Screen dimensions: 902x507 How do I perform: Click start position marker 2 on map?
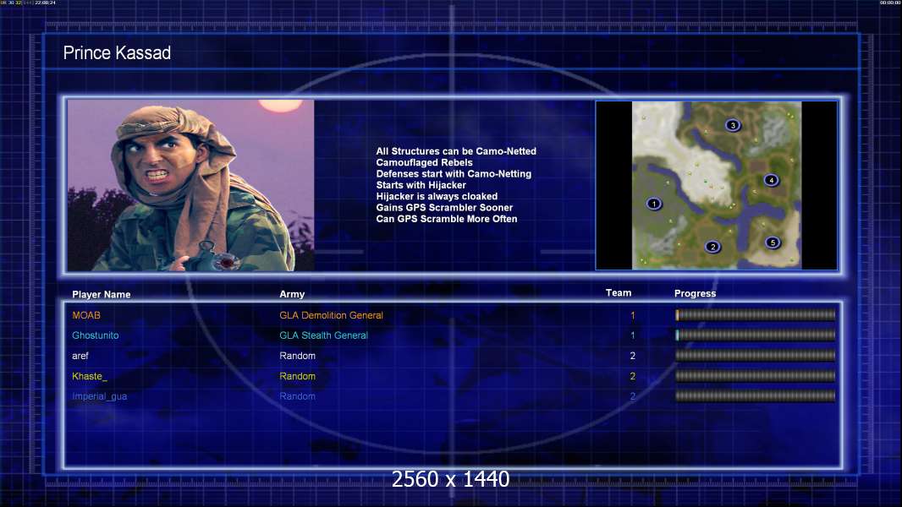click(712, 247)
